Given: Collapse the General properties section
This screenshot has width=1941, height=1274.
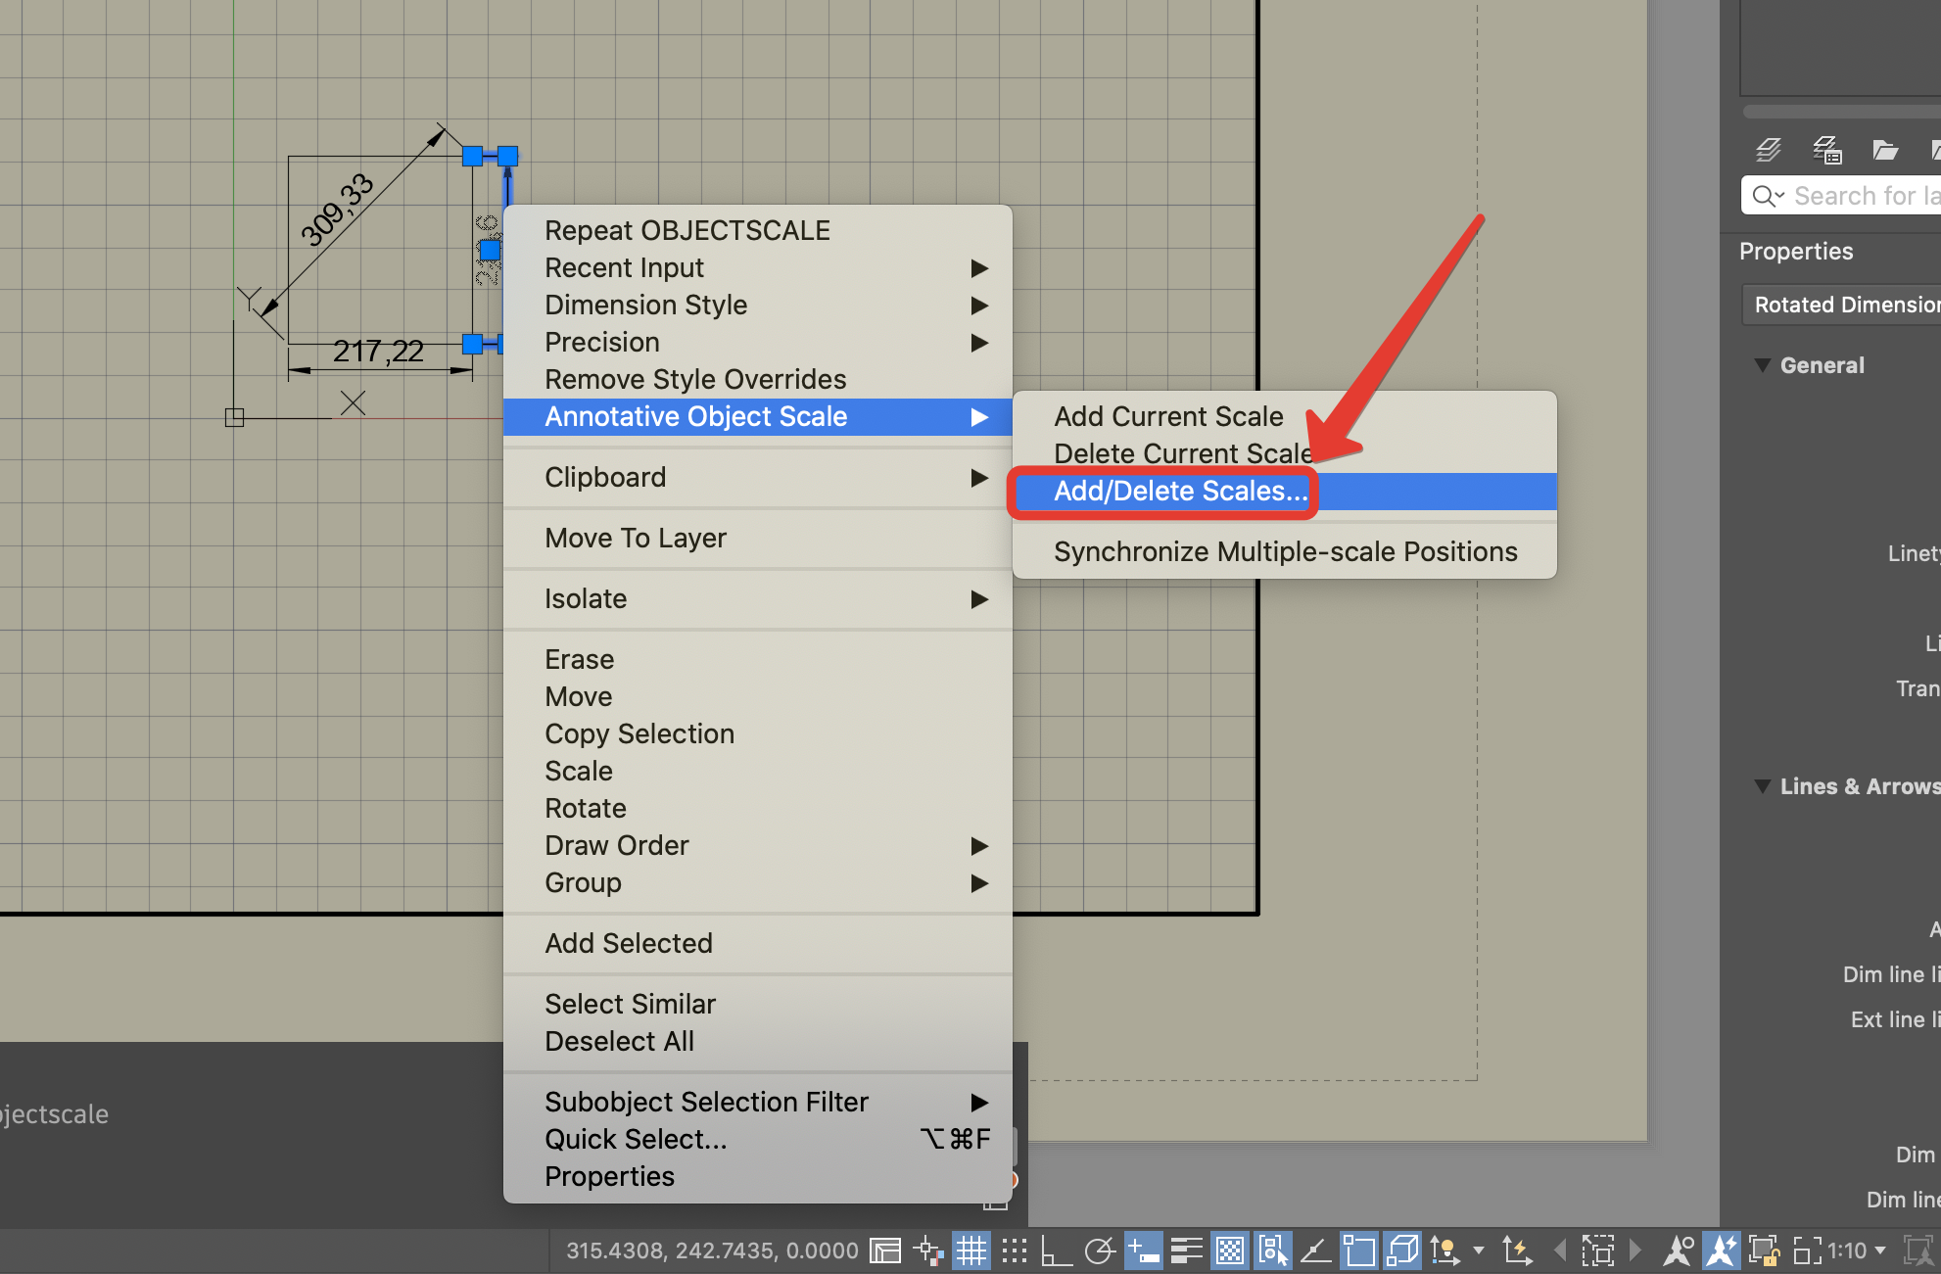Looking at the screenshot, I should (x=1762, y=365).
